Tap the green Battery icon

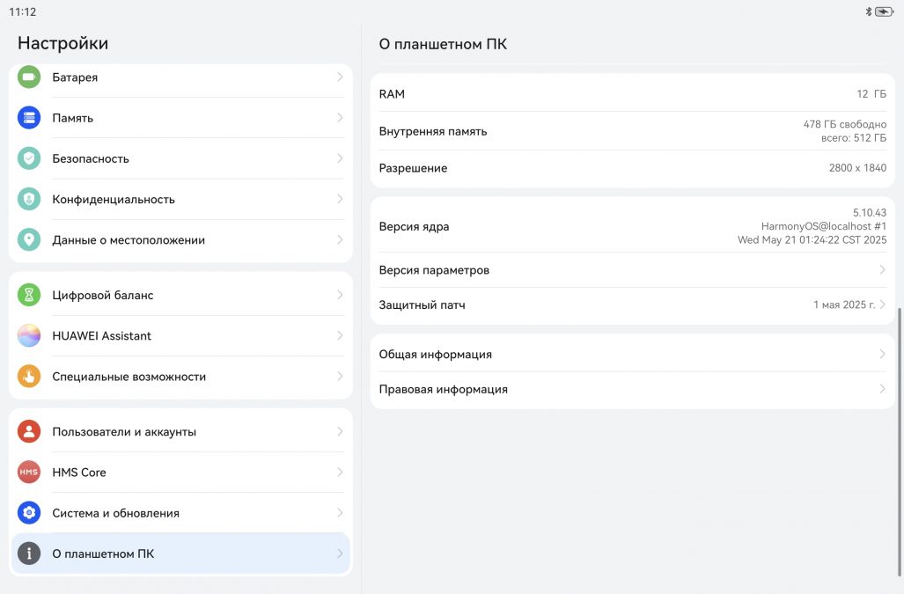pyautogui.click(x=29, y=77)
